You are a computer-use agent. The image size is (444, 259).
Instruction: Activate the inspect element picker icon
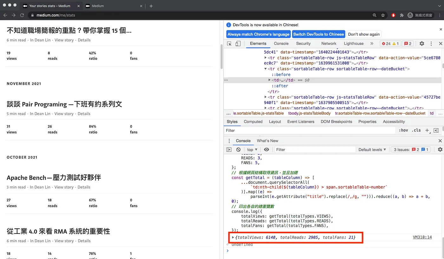(x=229, y=44)
